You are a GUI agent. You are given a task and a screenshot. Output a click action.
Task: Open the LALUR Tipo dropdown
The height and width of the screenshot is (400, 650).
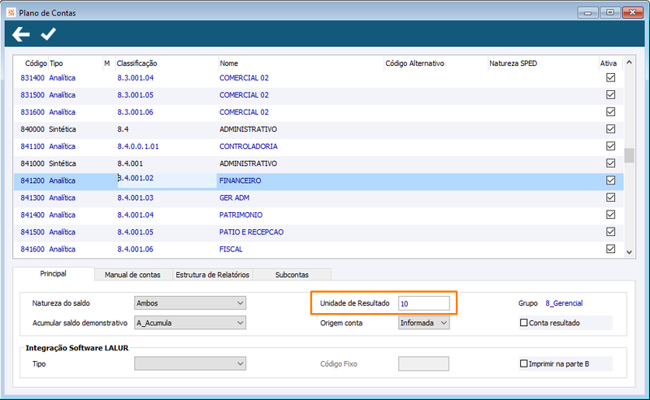pos(190,363)
